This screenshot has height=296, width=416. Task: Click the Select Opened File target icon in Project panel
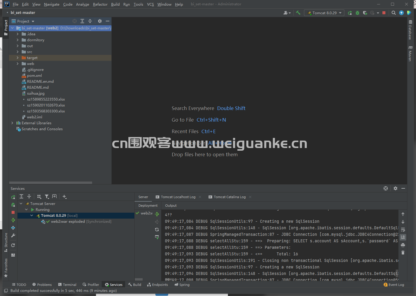[x=75, y=21]
